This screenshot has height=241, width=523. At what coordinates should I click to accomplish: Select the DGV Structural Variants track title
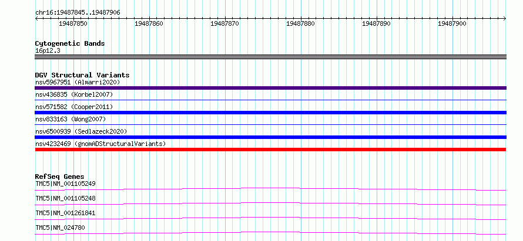tap(82, 75)
